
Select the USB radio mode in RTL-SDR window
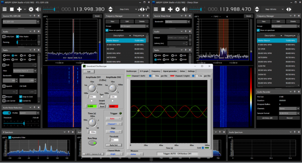coord(30,55)
